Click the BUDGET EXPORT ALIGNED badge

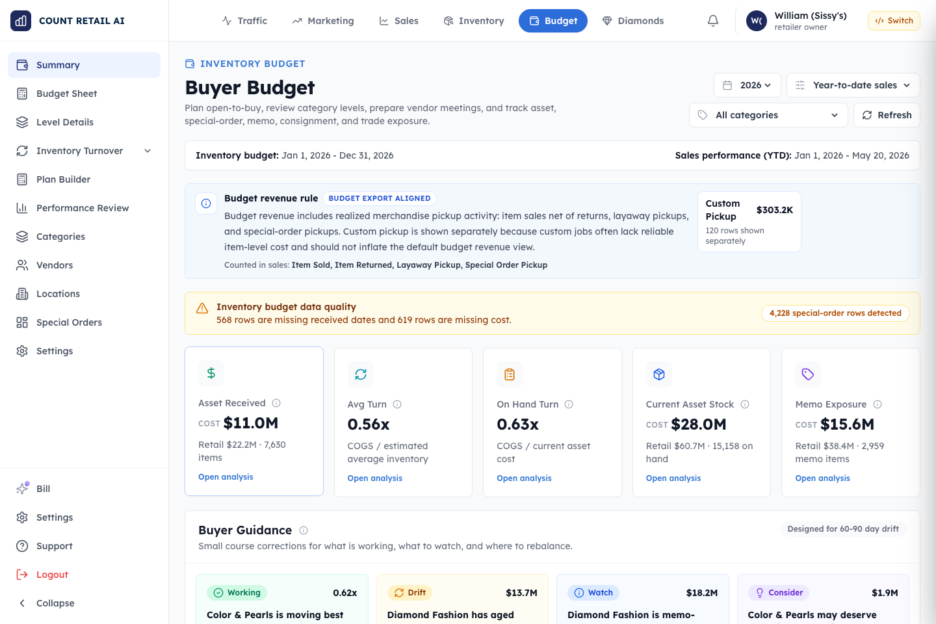(380, 198)
